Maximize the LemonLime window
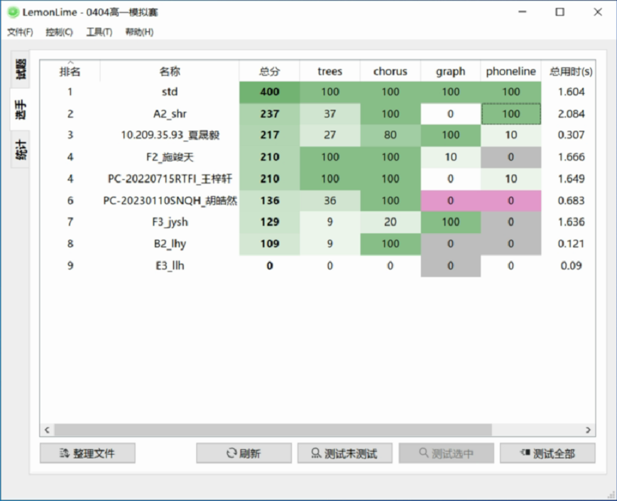Viewport: 617px width, 501px height. pos(559,12)
